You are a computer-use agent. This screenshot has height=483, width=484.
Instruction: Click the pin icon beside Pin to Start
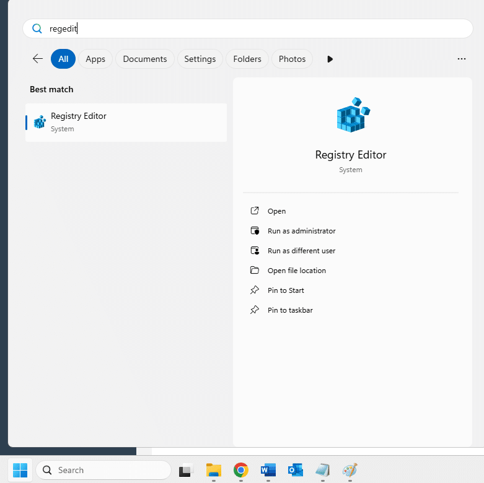click(255, 290)
